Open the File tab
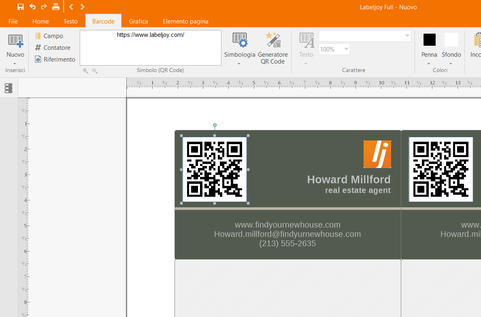The height and width of the screenshot is (317, 481). (13, 21)
